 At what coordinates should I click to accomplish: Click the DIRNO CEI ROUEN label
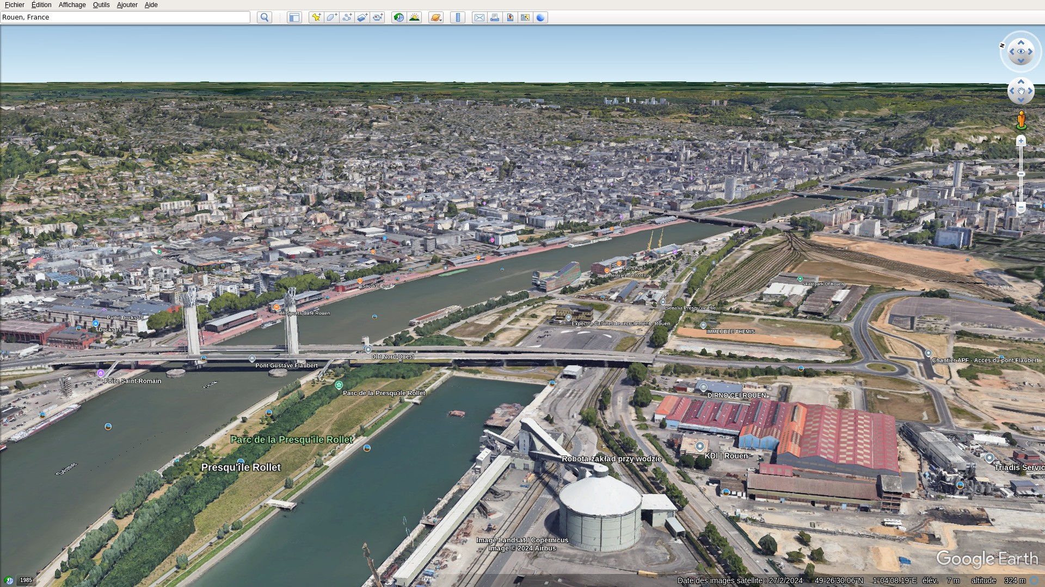[x=736, y=396]
